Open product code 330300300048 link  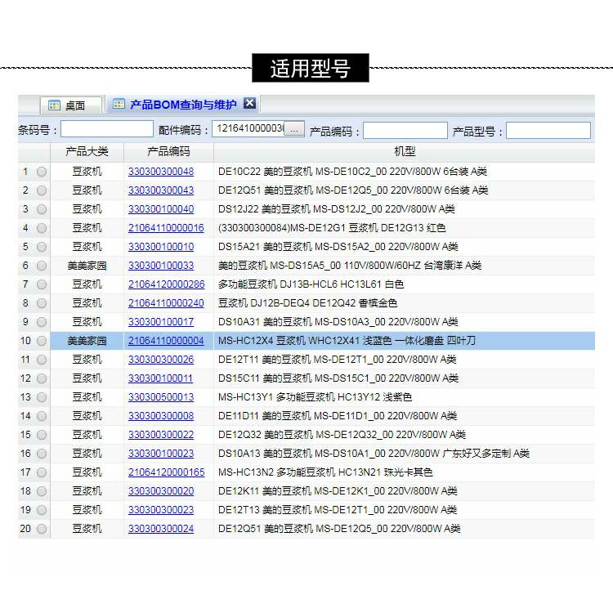(161, 172)
